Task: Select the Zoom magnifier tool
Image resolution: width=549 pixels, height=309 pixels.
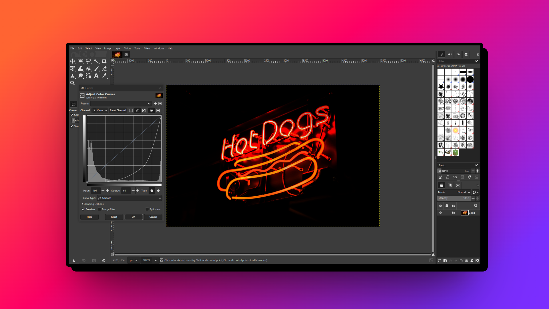Action: (73, 83)
